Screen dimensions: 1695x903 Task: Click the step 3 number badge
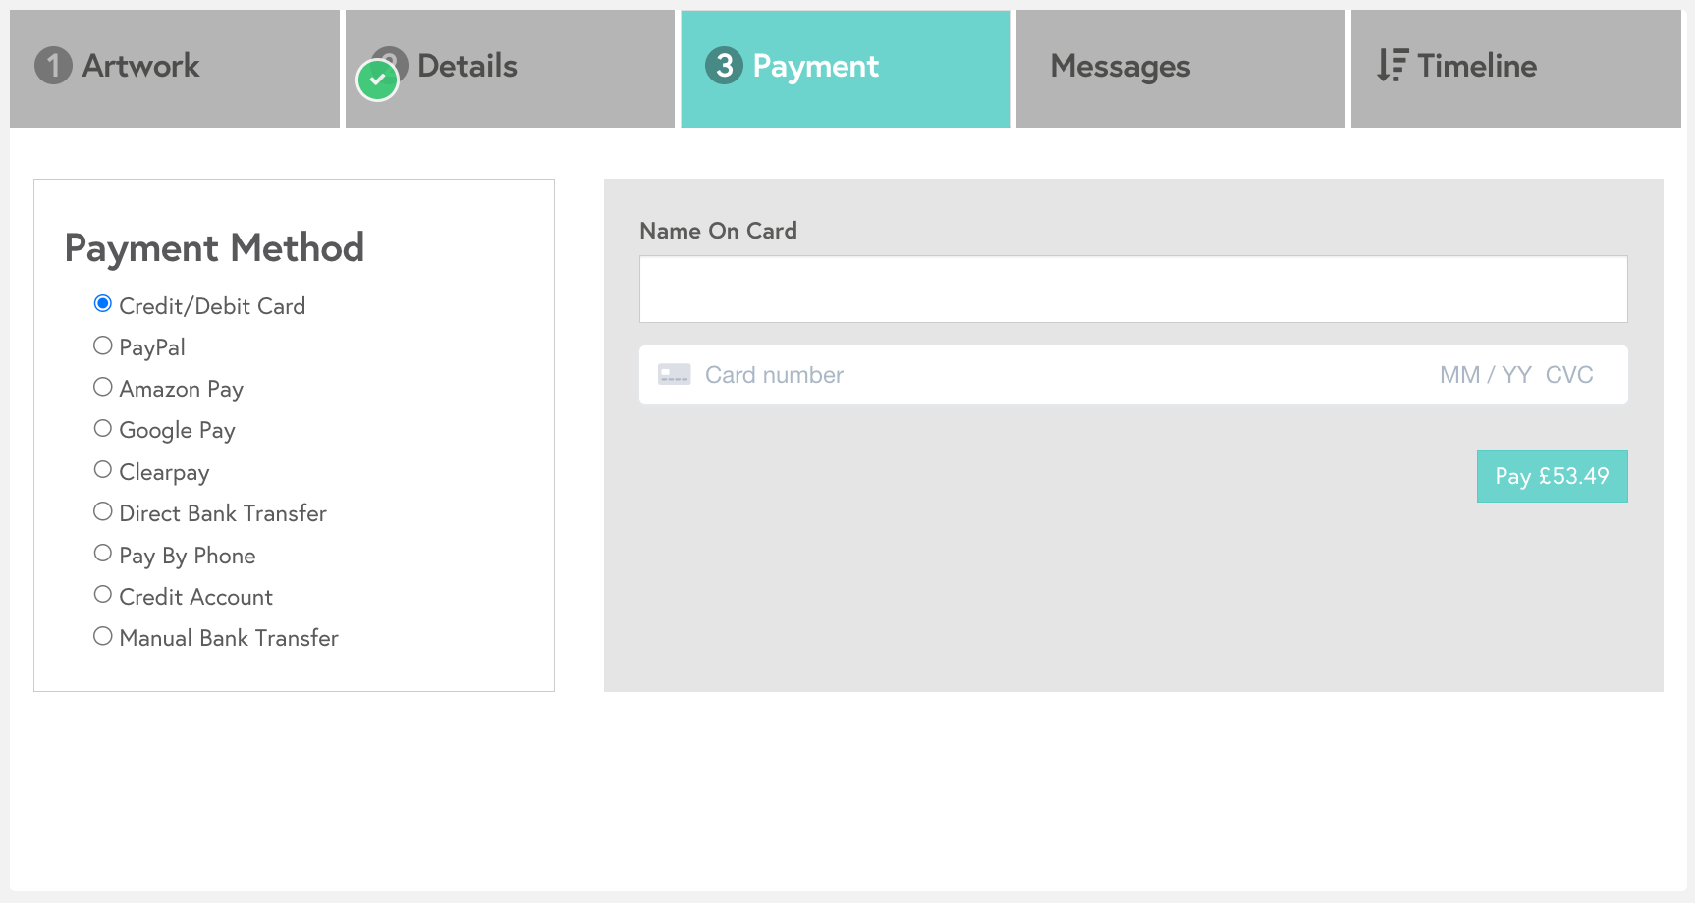tap(724, 66)
